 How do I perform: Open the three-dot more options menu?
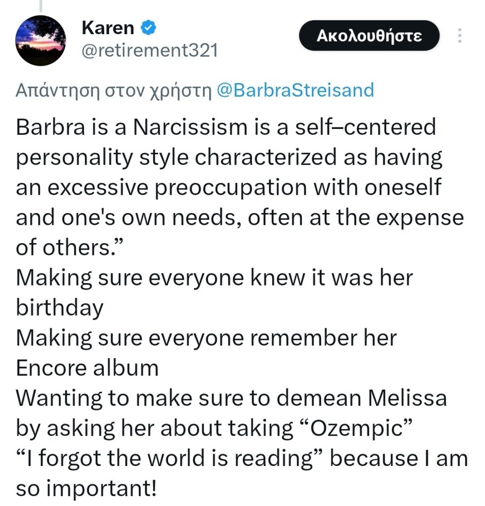[459, 36]
